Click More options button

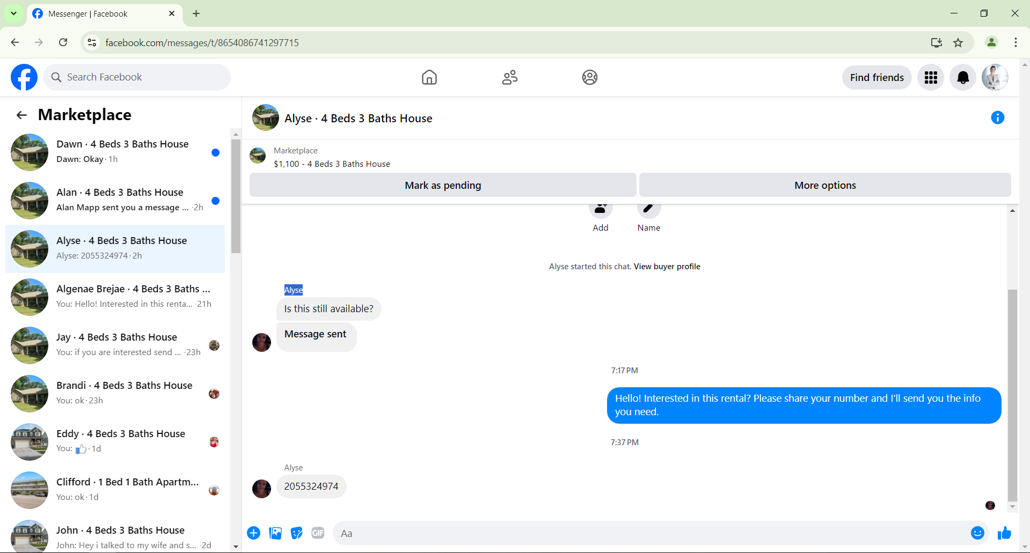click(825, 185)
